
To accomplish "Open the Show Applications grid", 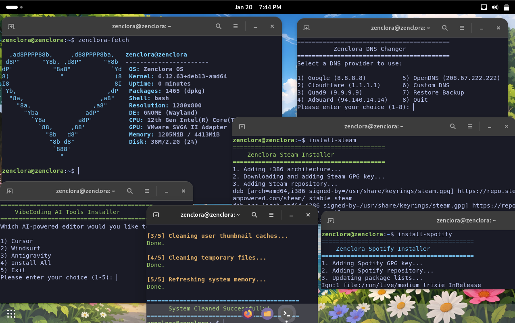I will pos(11,313).
